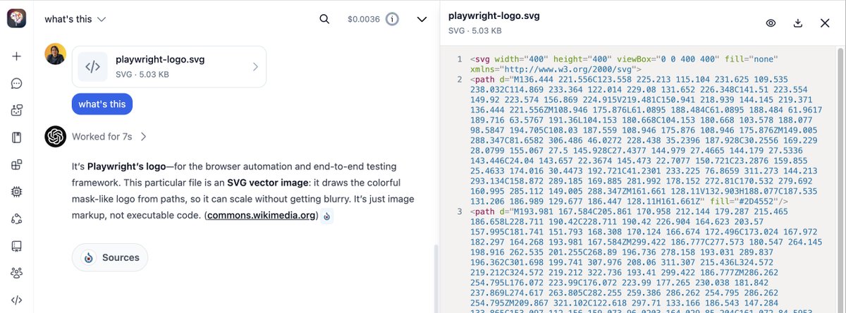This screenshot has width=846, height=313.
Task: Open the playwright-logo.svg attachment card
Action: [x=169, y=66]
